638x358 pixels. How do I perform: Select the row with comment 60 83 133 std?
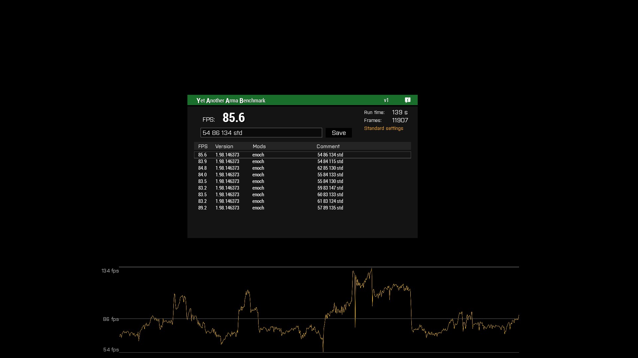click(x=302, y=195)
